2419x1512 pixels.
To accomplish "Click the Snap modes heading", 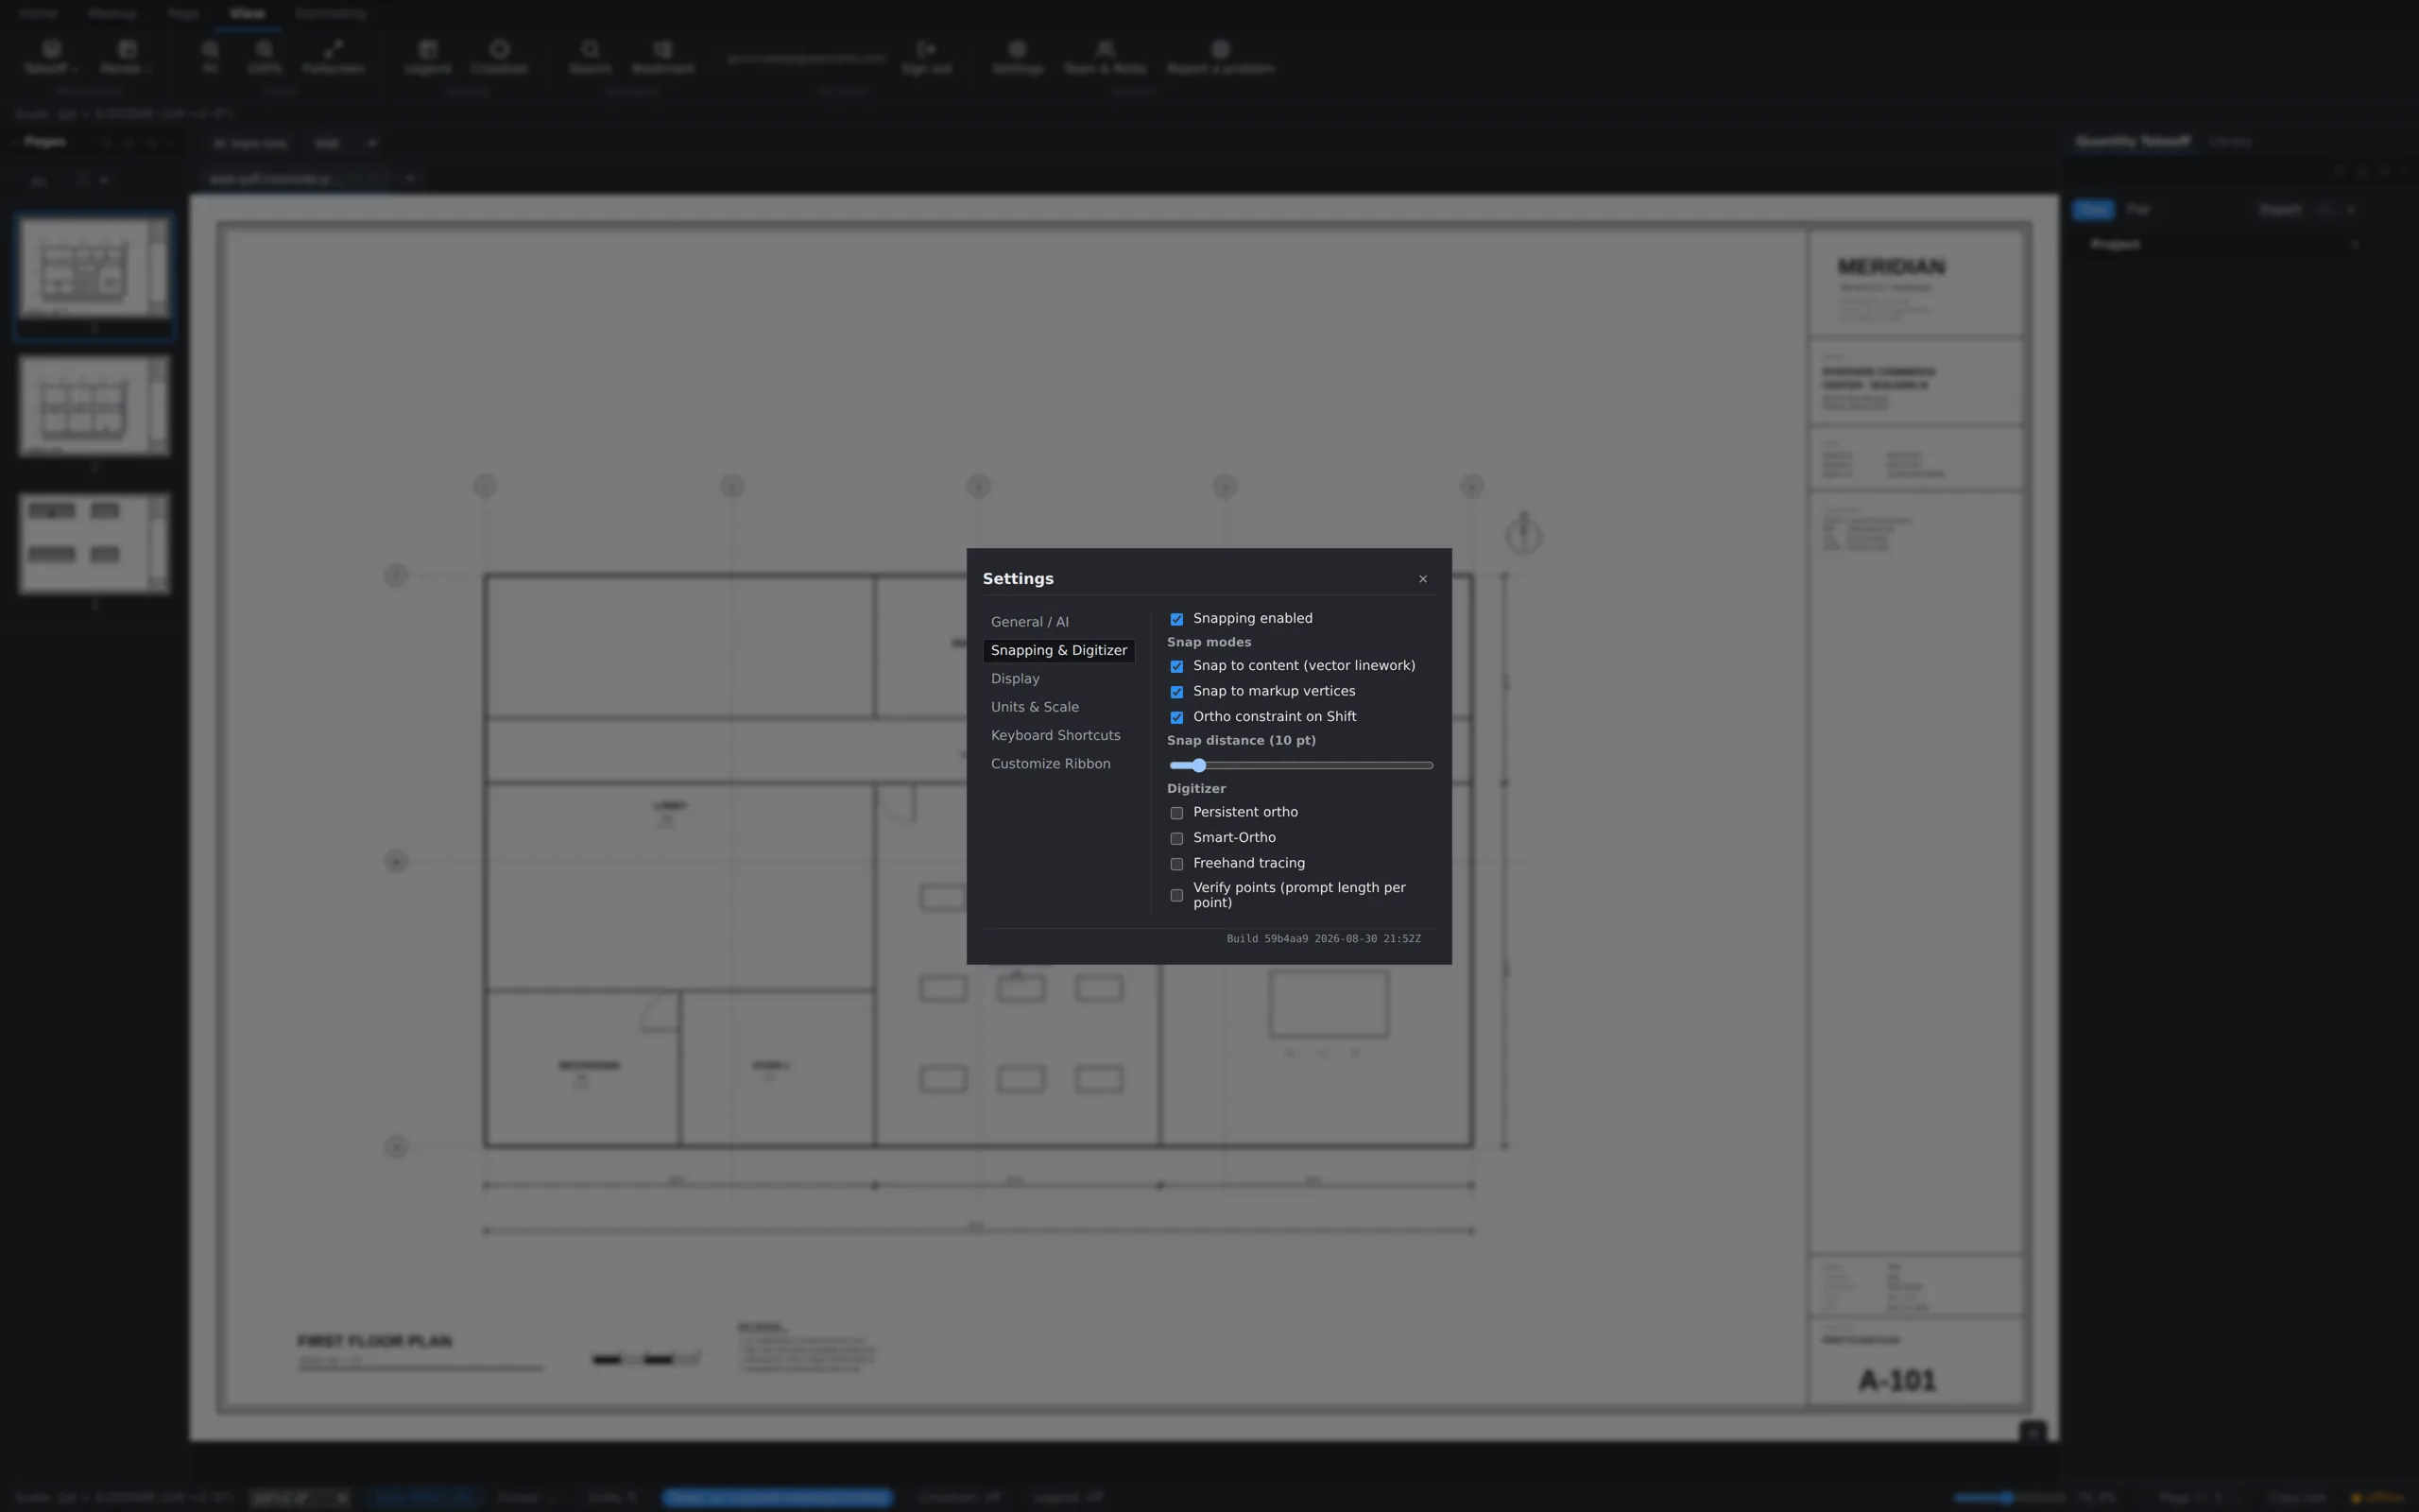I will click(x=1209, y=642).
